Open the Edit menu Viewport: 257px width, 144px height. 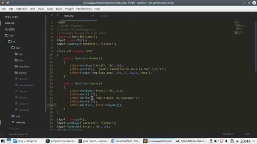[11, 9]
